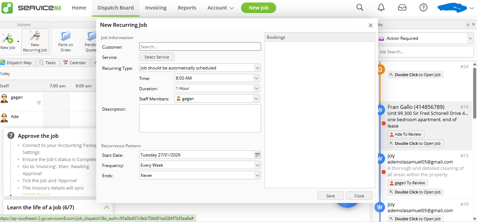Viewport: 477px width, 222px height.
Task: Click the Customer search input field
Action: pyautogui.click(x=200, y=46)
